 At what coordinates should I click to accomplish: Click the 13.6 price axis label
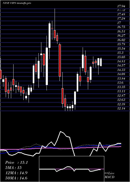(x=120, y=83)
